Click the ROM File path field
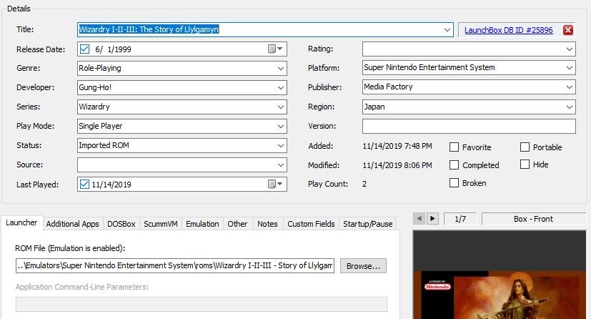Viewport: 591px width, 319px height. coord(175,265)
